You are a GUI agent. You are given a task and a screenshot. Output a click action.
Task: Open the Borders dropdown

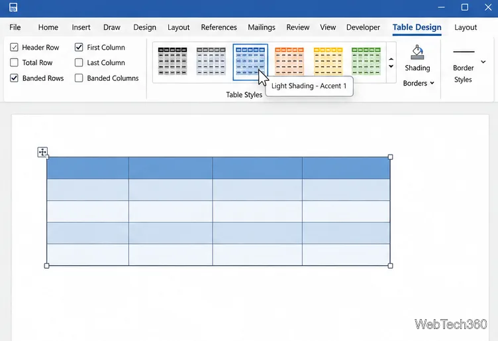[419, 83]
